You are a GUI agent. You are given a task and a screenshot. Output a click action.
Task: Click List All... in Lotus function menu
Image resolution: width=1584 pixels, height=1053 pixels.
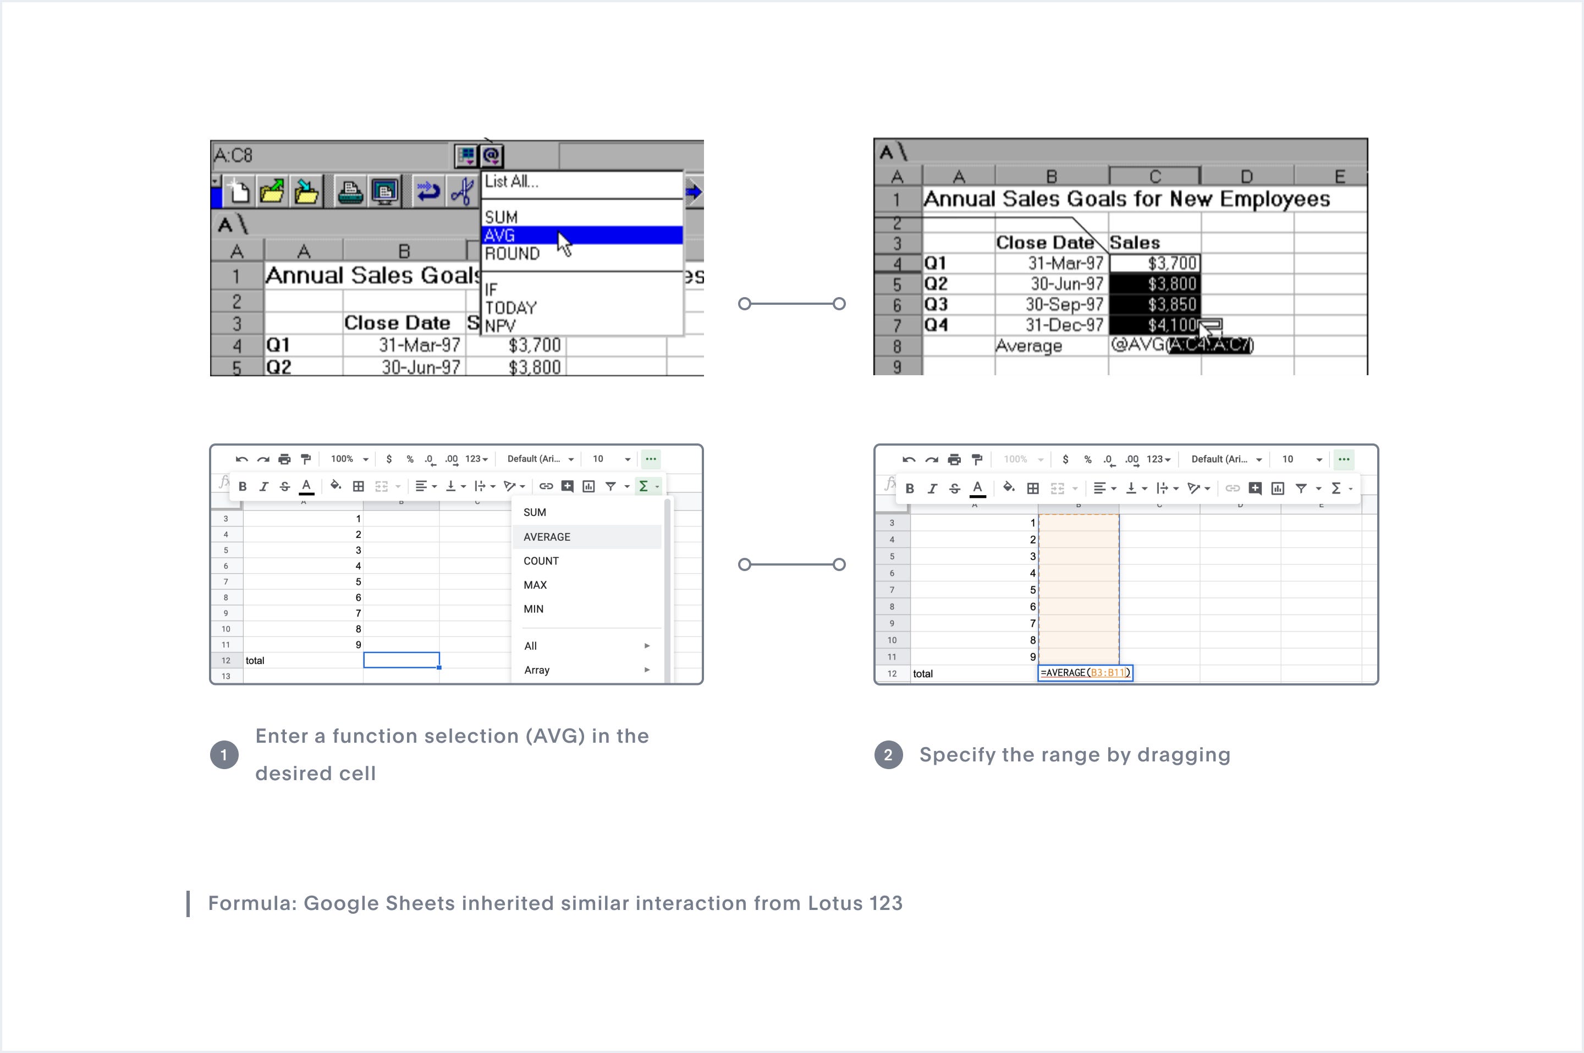tap(512, 182)
